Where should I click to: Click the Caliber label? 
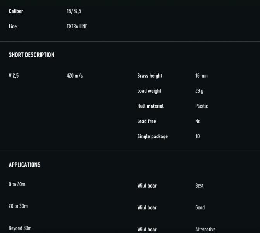pyautogui.click(x=16, y=12)
